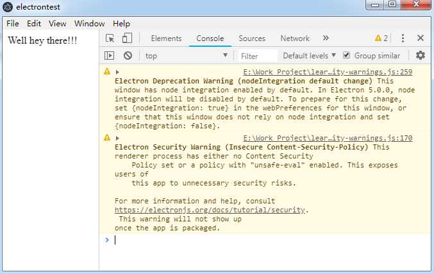Switch to the Elements tab
The width and height of the screenshot is (434, 274).
[x=166, y=39]
